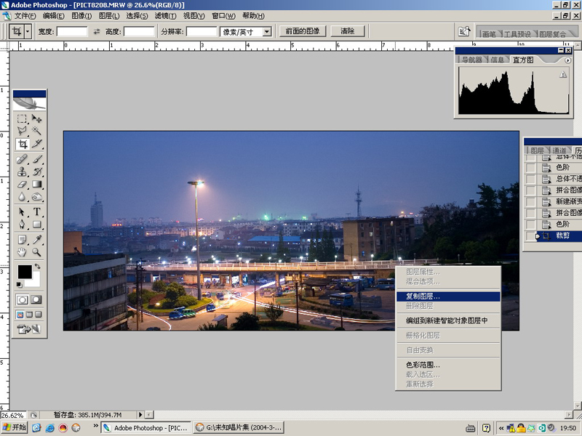The height and width of the screenshot is (436, 582).
Task: Swap width and height arrows button
Action: point(97,31)
